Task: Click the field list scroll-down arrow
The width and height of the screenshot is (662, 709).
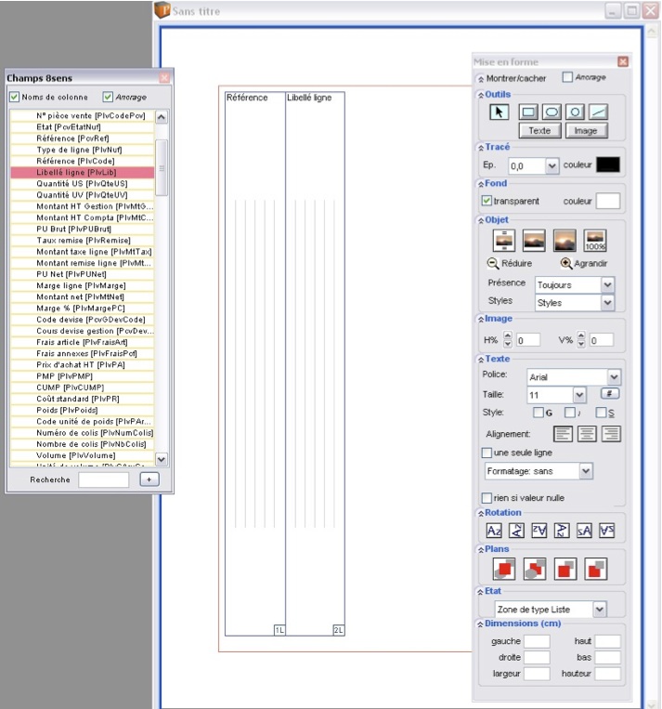Action: tap(162, 459)
